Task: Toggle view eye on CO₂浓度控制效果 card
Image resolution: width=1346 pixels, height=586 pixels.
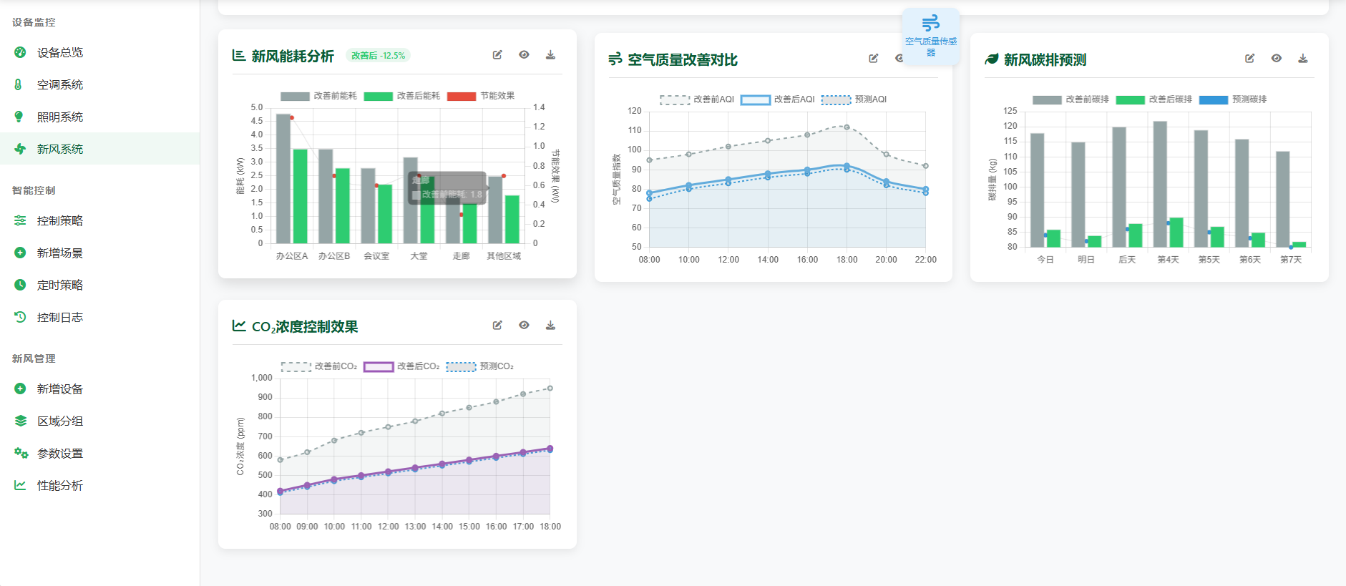Action: [x=524, y=326]
